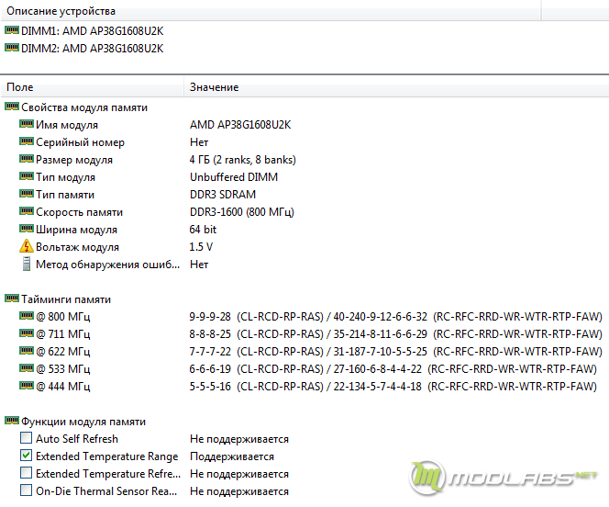
Task: Click the Ширина модуля row icon
Action: click(27, 229)
